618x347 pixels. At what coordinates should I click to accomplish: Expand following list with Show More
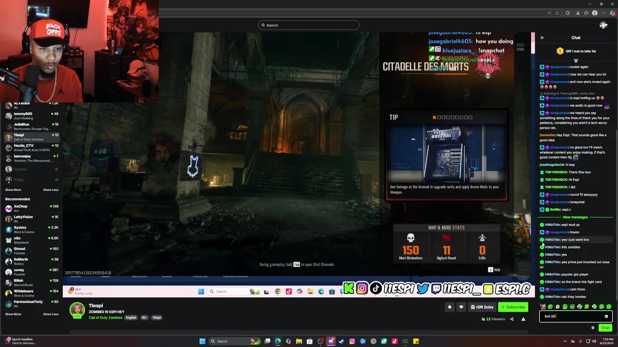tap(13, 190)
